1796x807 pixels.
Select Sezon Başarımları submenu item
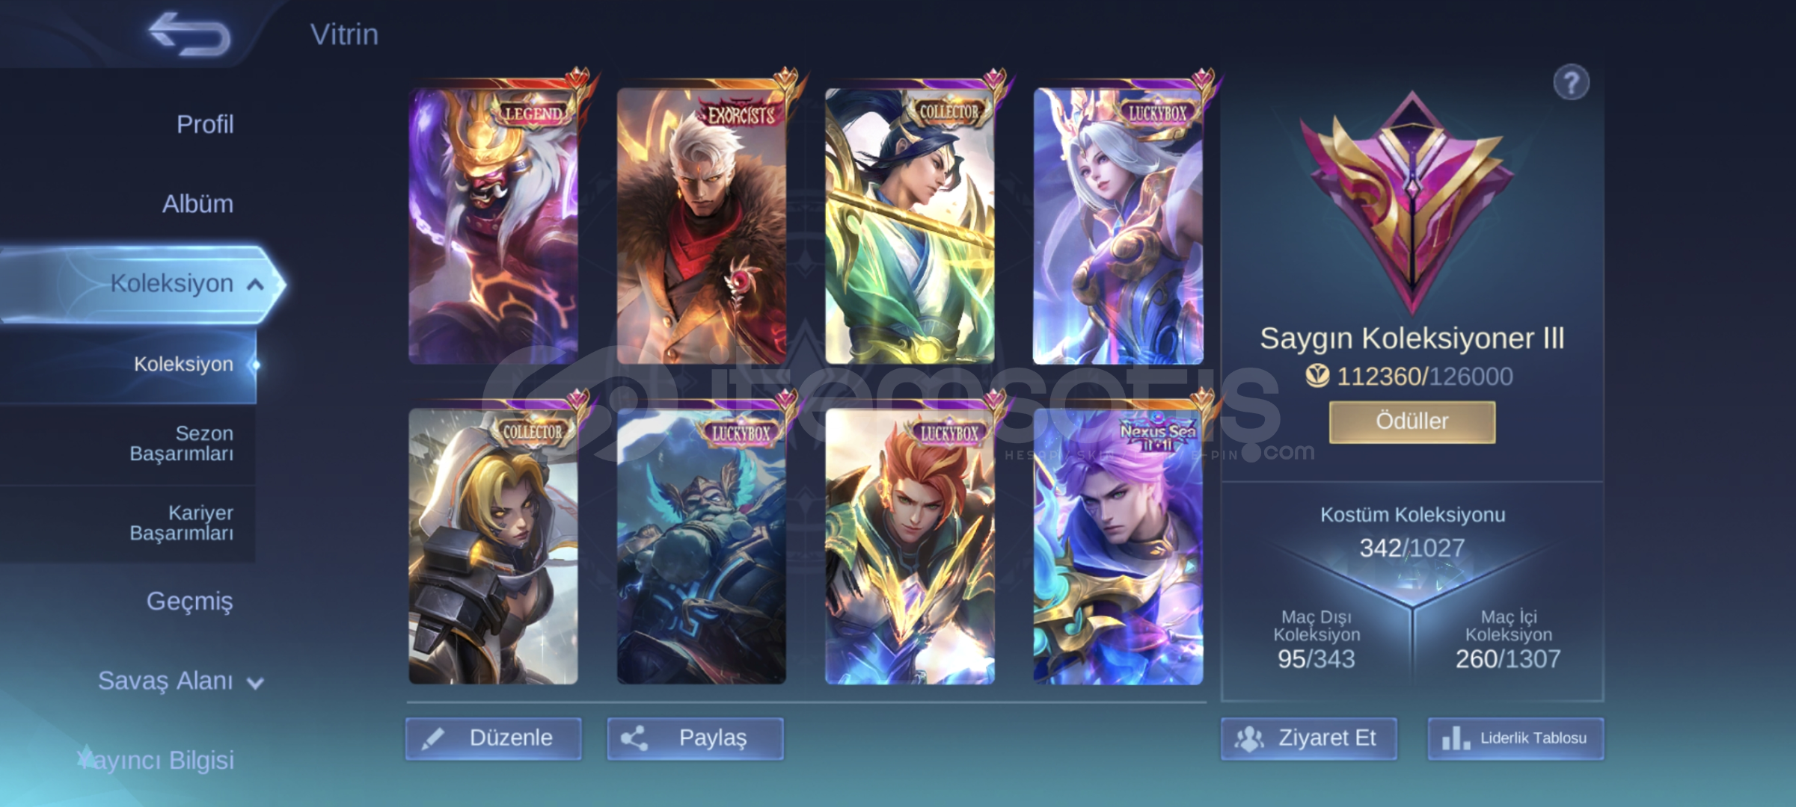click(x=182, y=444)
